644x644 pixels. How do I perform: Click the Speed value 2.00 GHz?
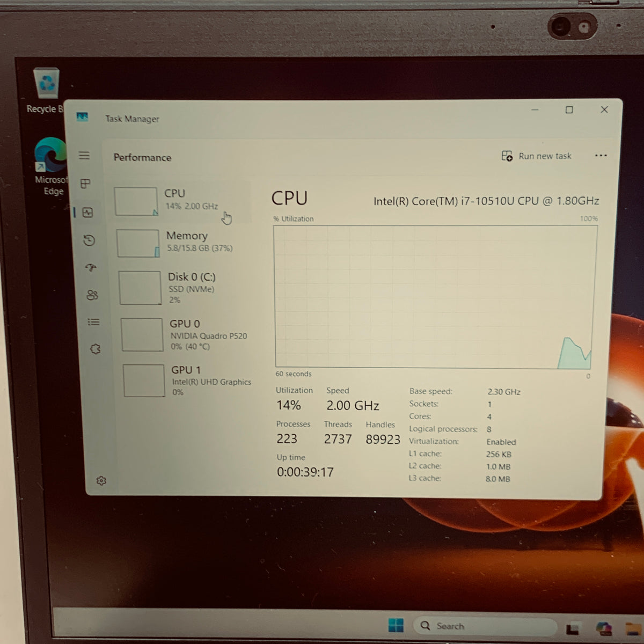point(353,406)
